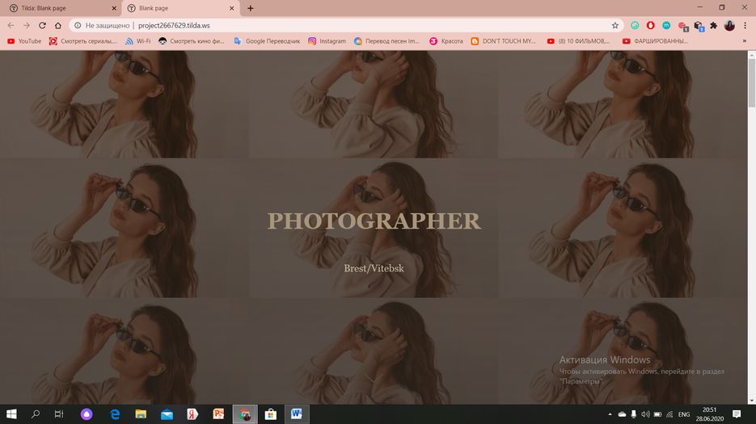The image size is (756, 424).
Task: Bookmark this page with the star
Action: [615, 26]
